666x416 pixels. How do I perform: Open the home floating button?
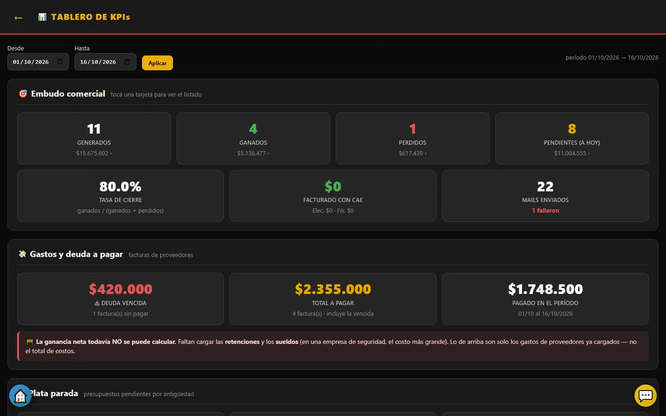pyautogui.click(x=21, y=395)
